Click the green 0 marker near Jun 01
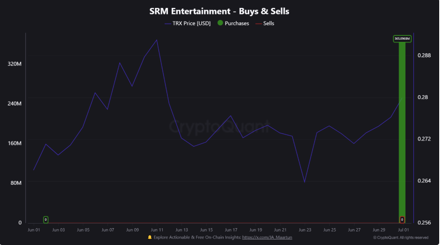Screen dimensions: 442x245 [x=46, y=220]
